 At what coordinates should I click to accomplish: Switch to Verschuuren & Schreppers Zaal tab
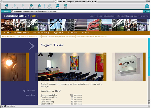click(x=29, y=36)
